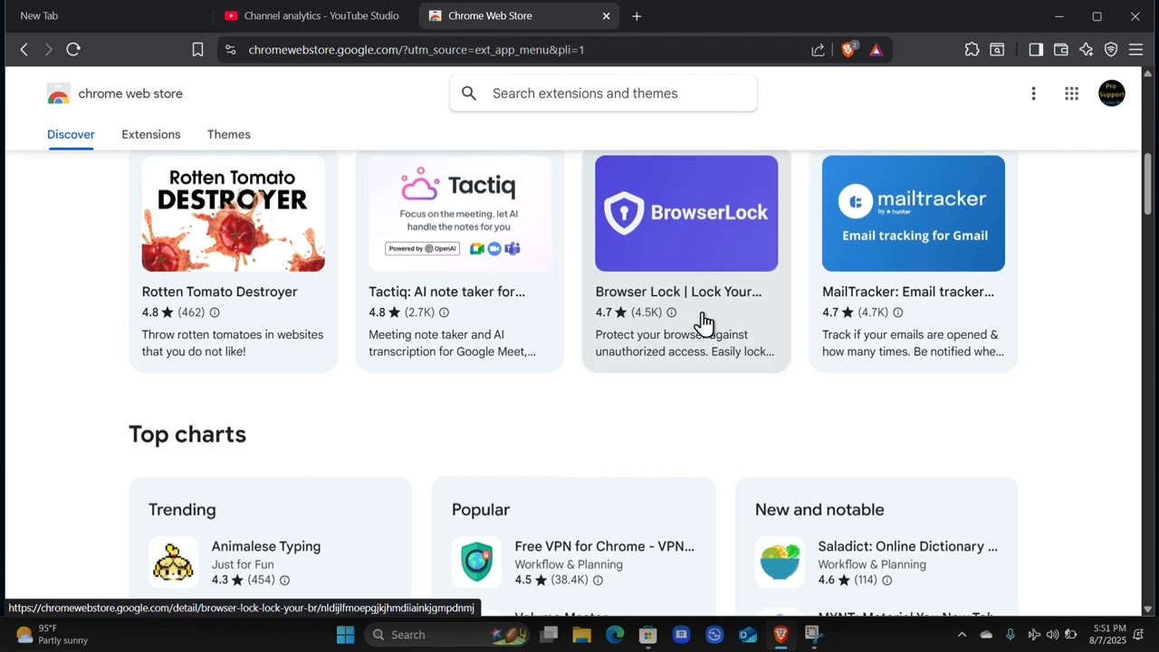
Task: Show rating info icon for MailTracker
Action: pyautogui.click(x=897, y=312)
